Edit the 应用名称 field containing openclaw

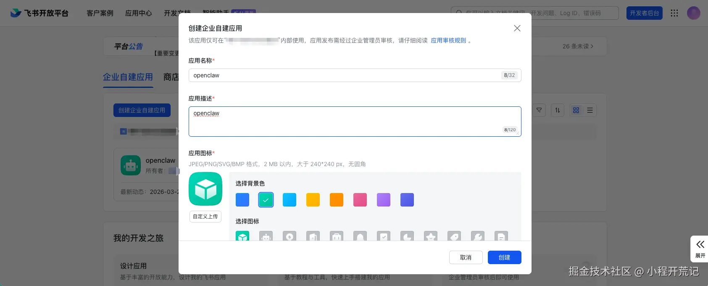coord(355,75)
